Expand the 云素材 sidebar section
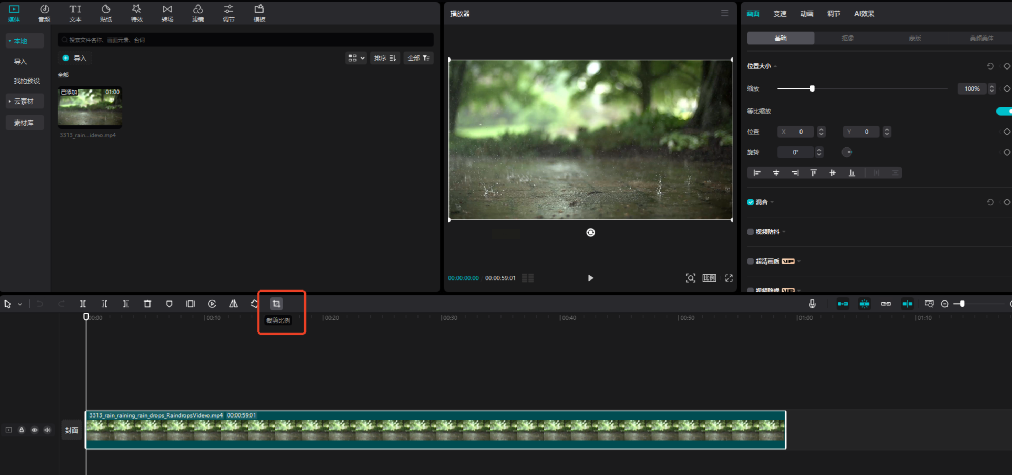Viewport: 1012px width, 475px height. tap(23, 101)
